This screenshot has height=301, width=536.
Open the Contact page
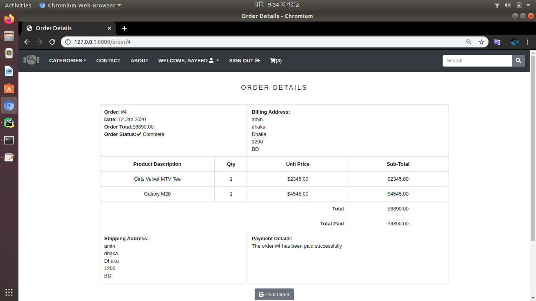pyautogui.click(x=108, y=60)
